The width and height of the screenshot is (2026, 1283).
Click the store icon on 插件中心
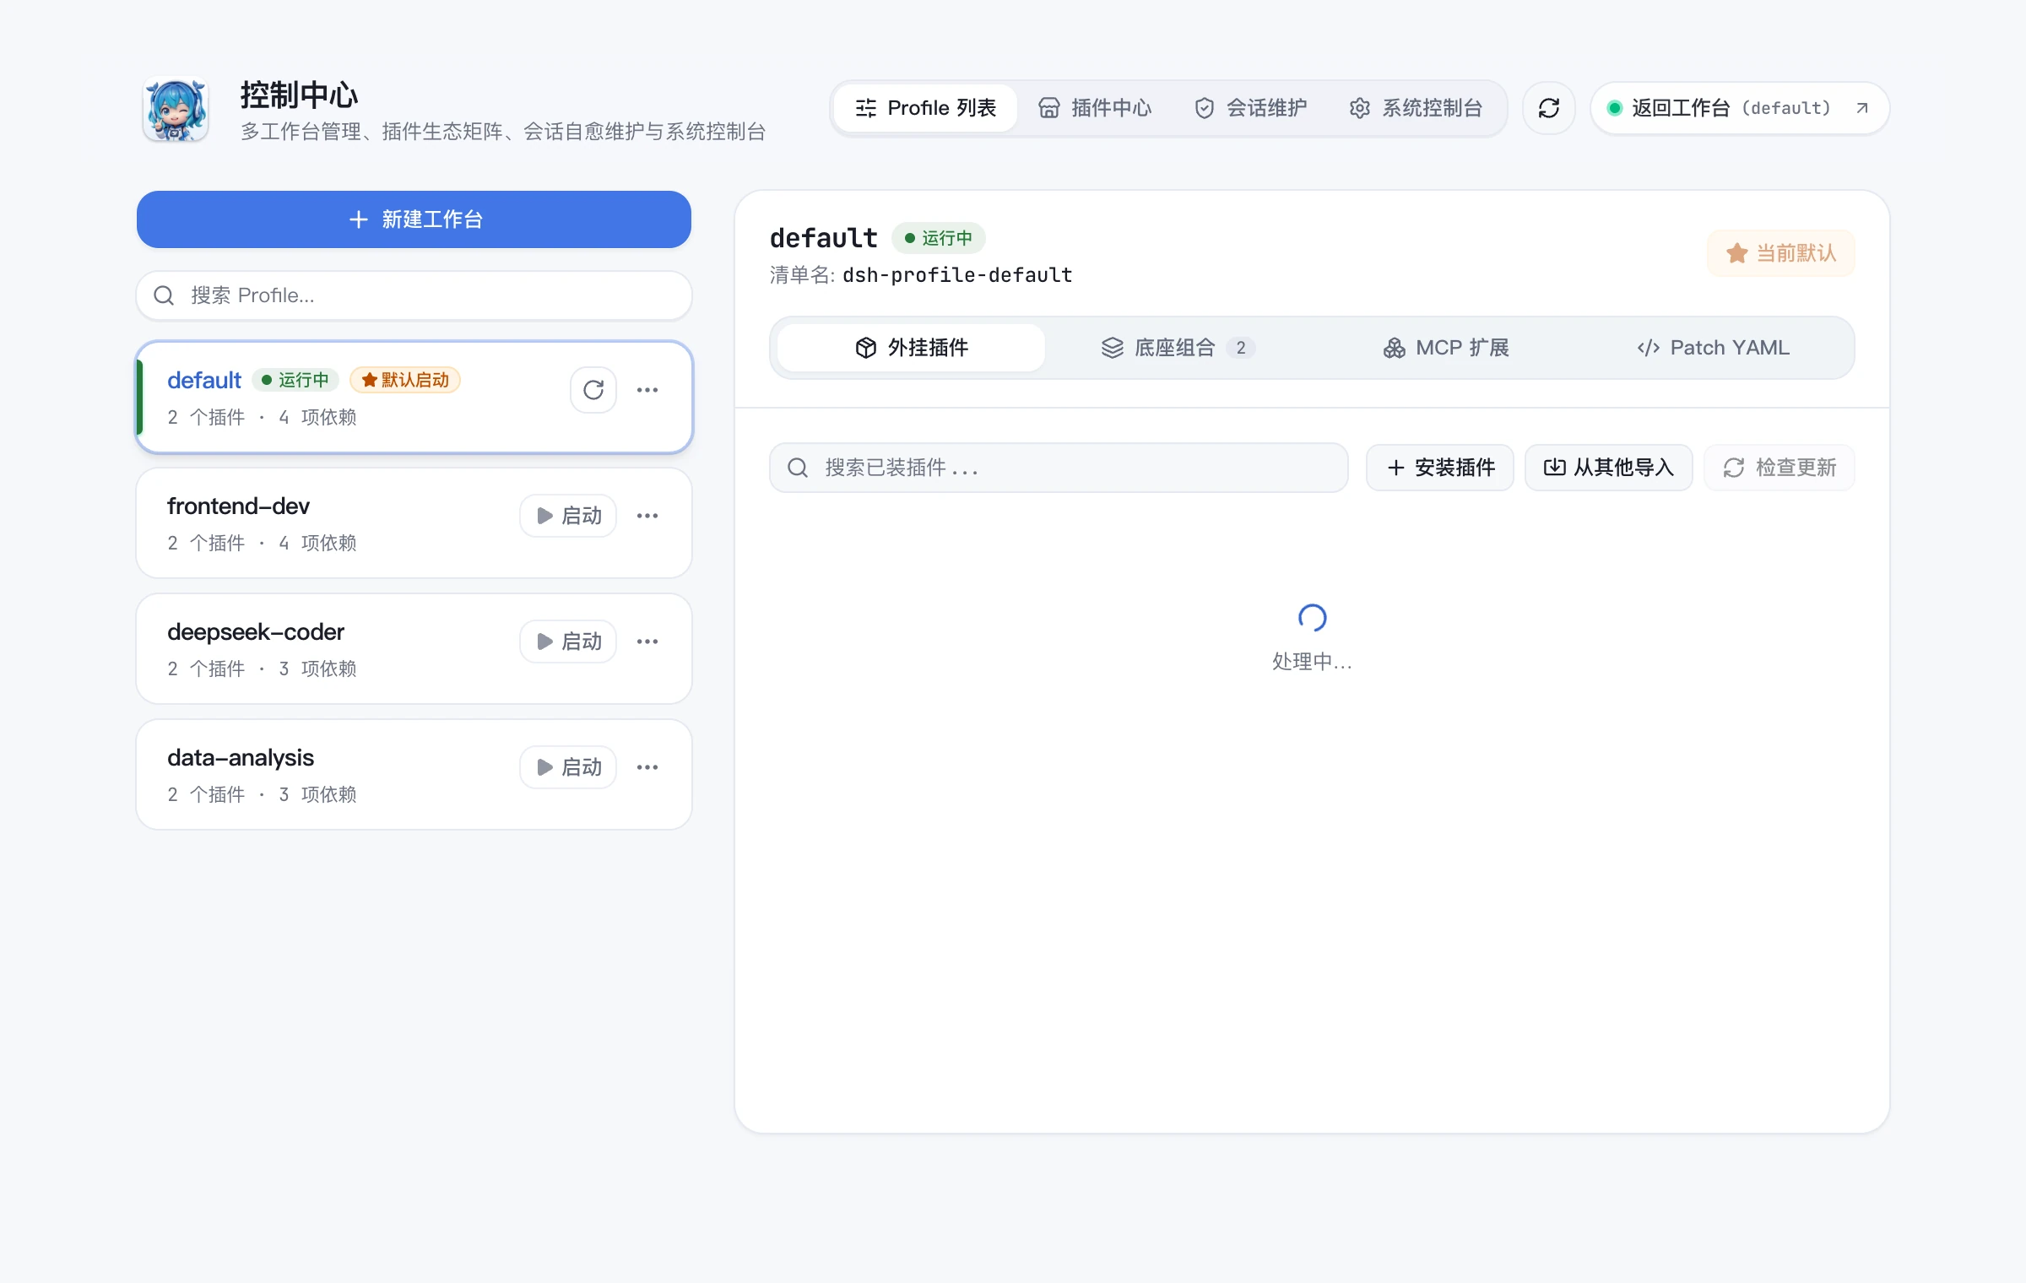point(1049,108)
